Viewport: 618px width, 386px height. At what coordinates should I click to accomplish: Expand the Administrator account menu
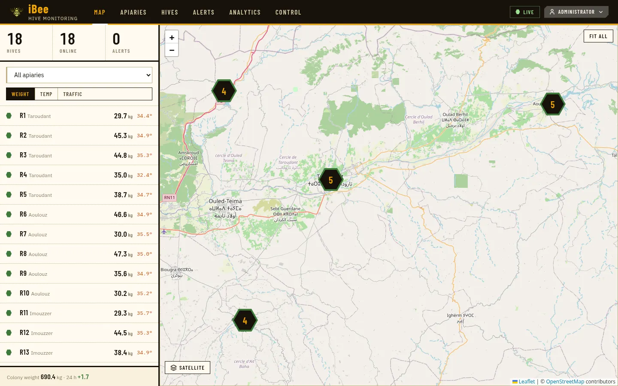pos(576,12)
